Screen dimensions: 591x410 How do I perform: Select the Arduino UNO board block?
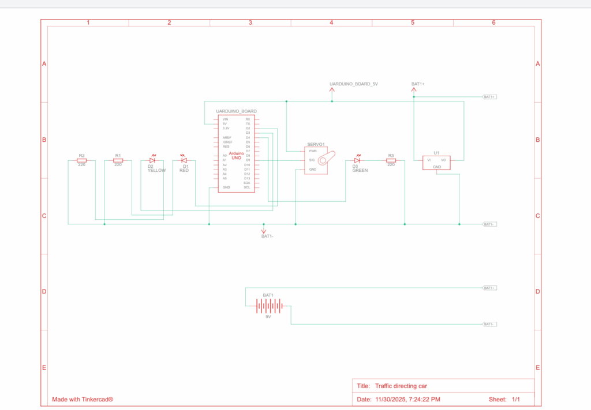point(237,153)
